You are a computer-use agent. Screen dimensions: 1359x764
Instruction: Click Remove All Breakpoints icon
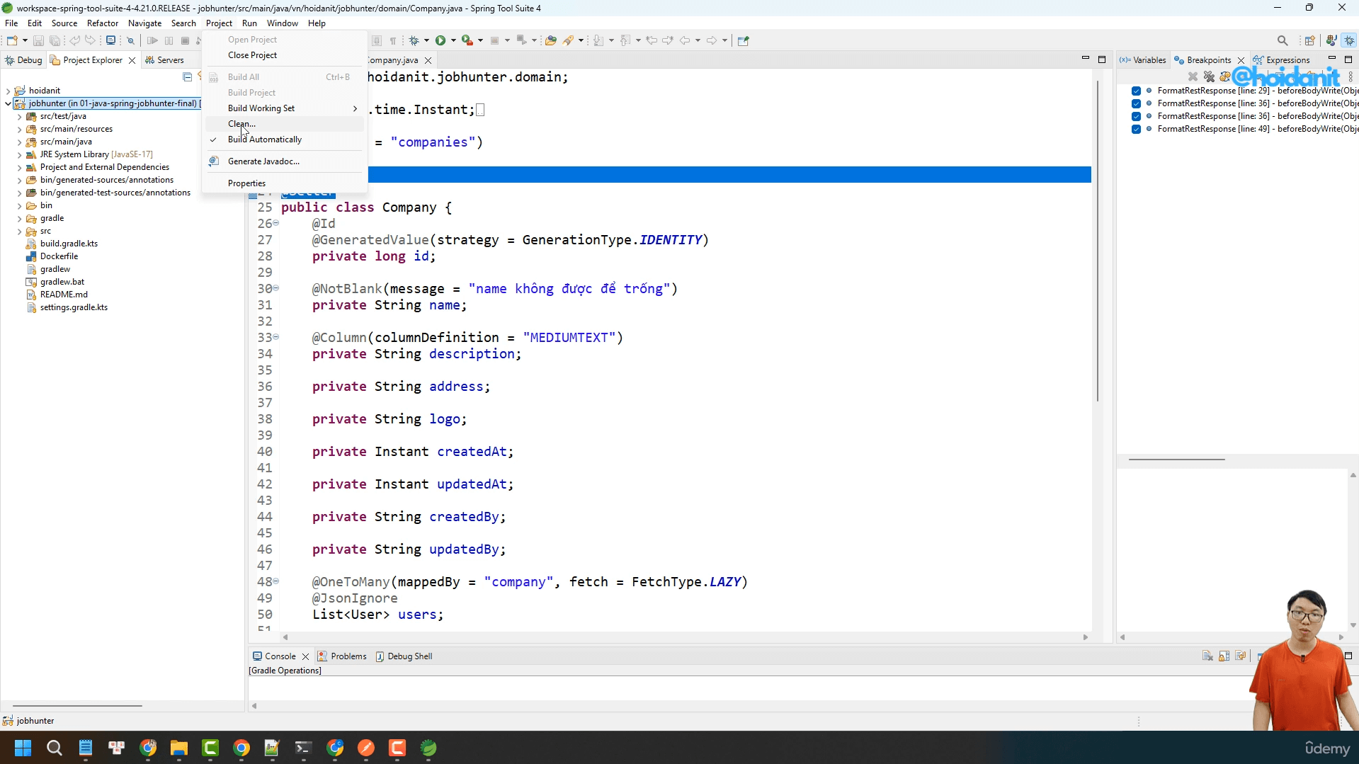coord(1209,76)
